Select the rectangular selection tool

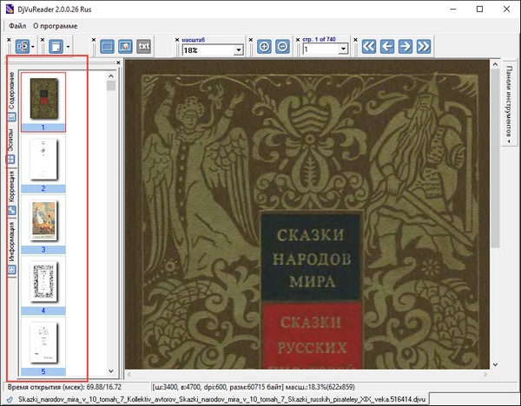(107, 47)
